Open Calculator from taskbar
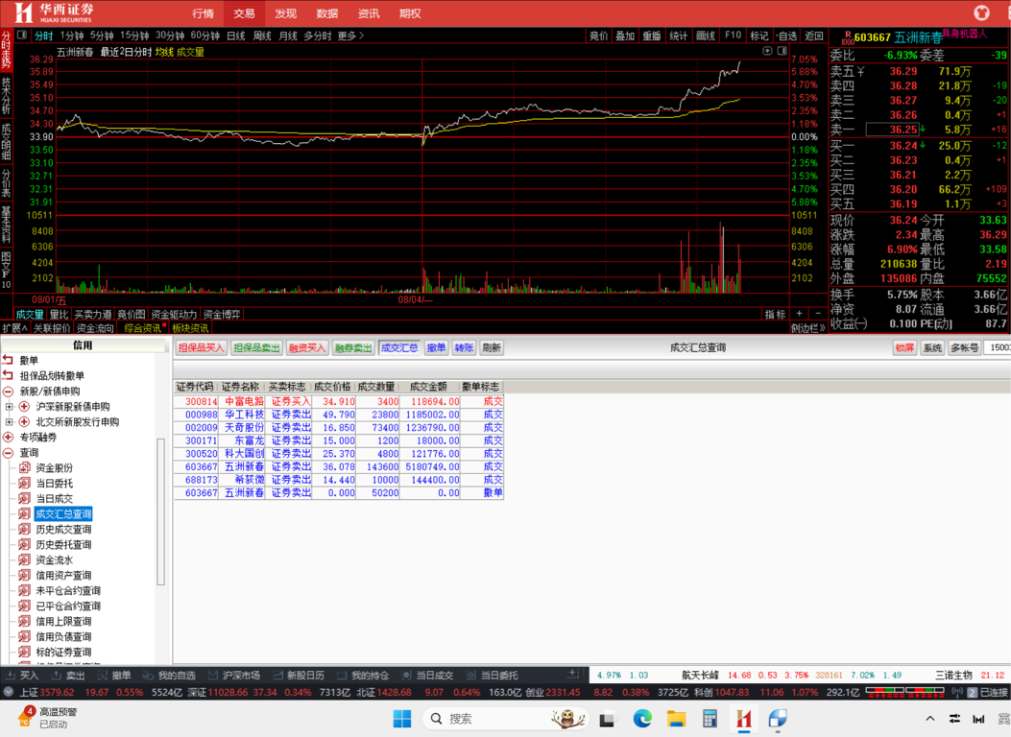 [x=710, y=719]
